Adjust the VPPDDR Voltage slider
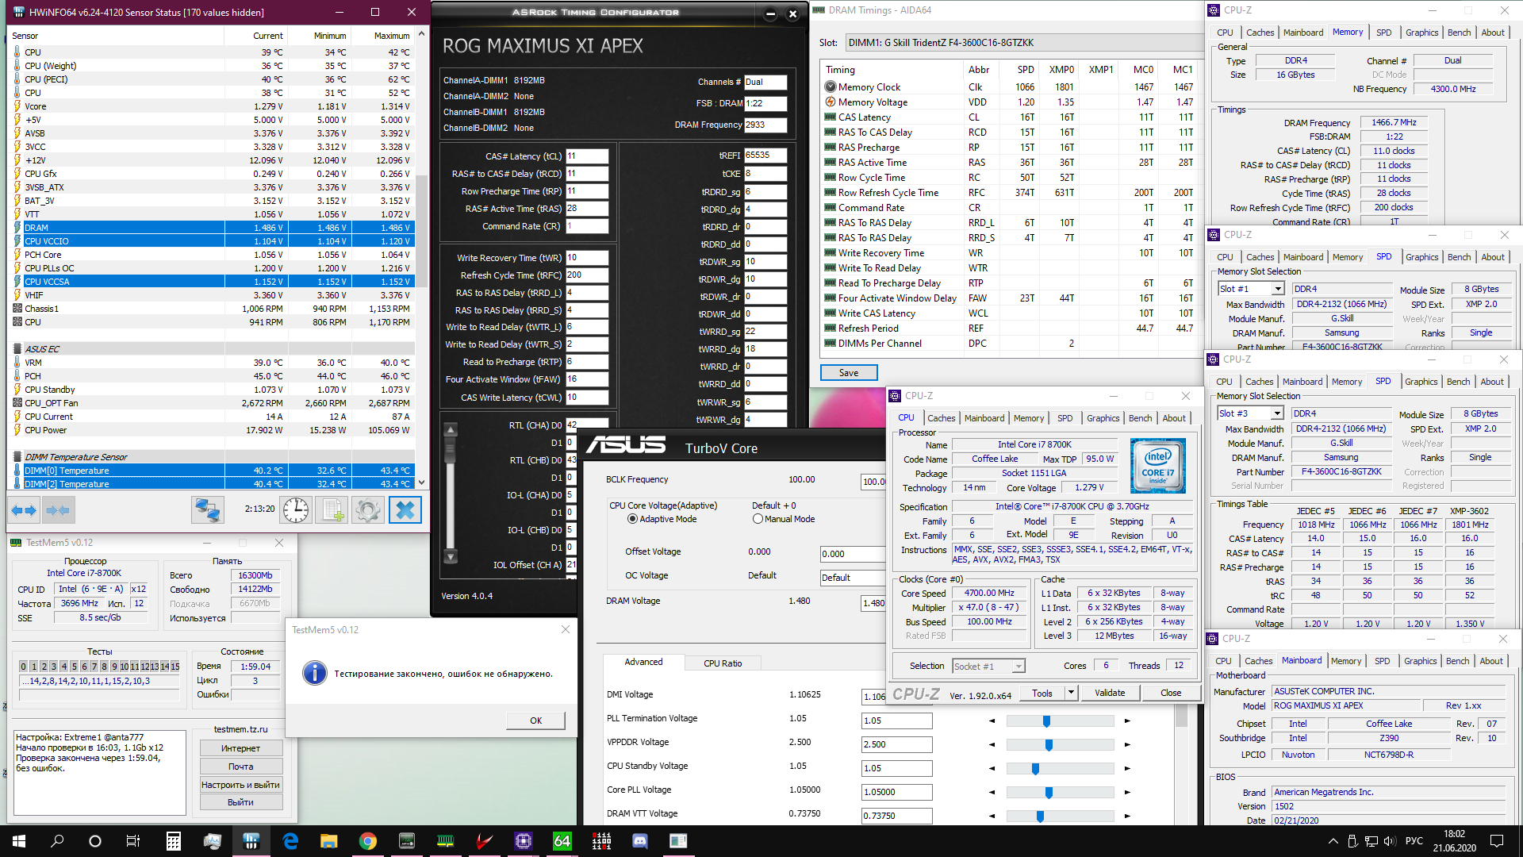The image size is (1523, 857). pyautogui.click(x=1049, y=745)
